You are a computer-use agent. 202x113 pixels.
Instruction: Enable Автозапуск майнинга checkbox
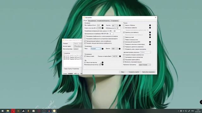124,28
